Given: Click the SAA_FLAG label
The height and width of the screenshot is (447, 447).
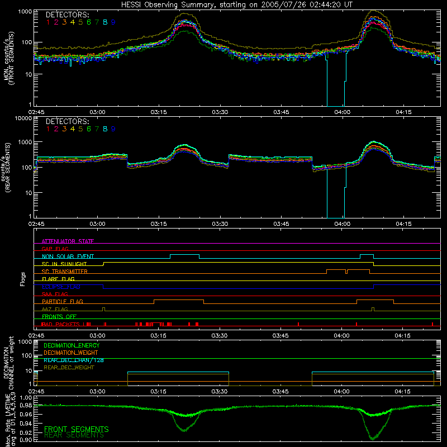Looking at the screenshot, I should coord(55,294).
